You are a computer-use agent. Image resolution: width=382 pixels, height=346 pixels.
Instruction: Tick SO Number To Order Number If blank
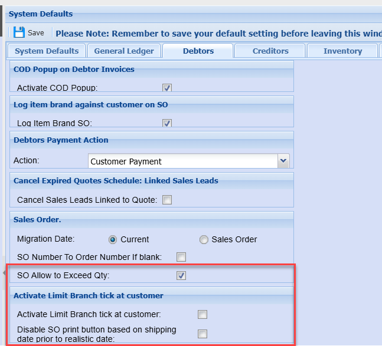[x=181, y=257]
